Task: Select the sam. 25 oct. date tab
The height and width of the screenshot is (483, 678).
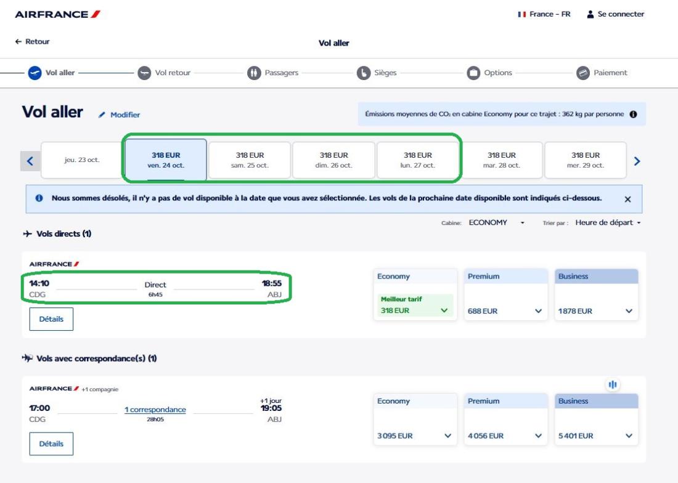Action: [x=250, y=161]
